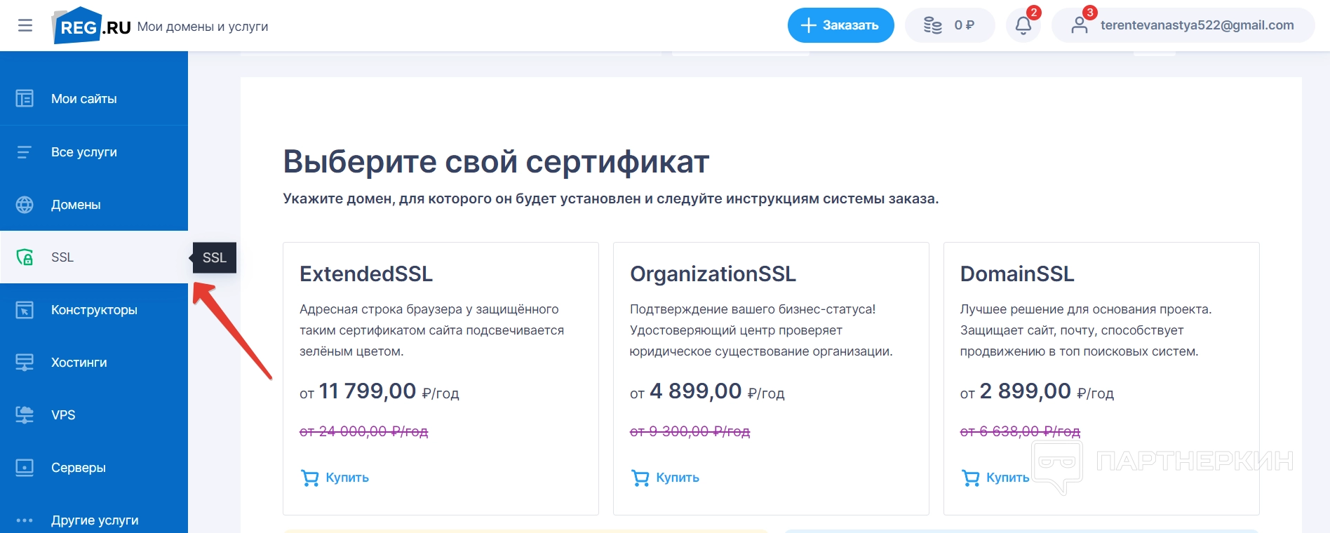Image resolution: width=1330 pixels, height=533 pixels.
Task: Go to Все услуги section
Action: click(83, 152)
